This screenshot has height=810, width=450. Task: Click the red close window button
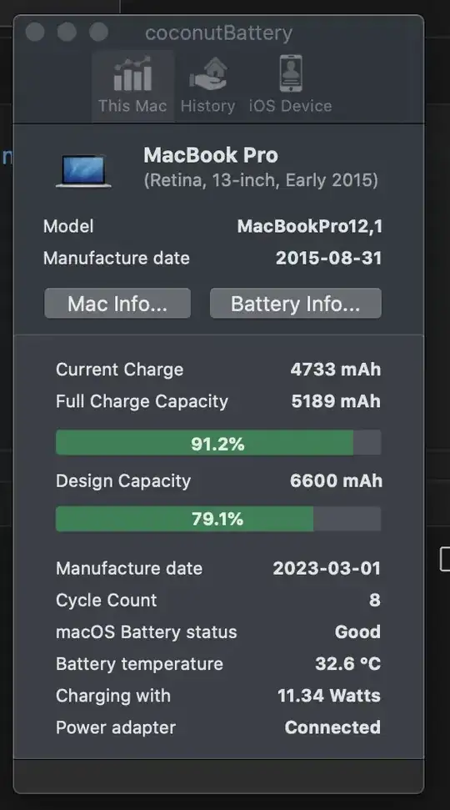coord(35,32)
